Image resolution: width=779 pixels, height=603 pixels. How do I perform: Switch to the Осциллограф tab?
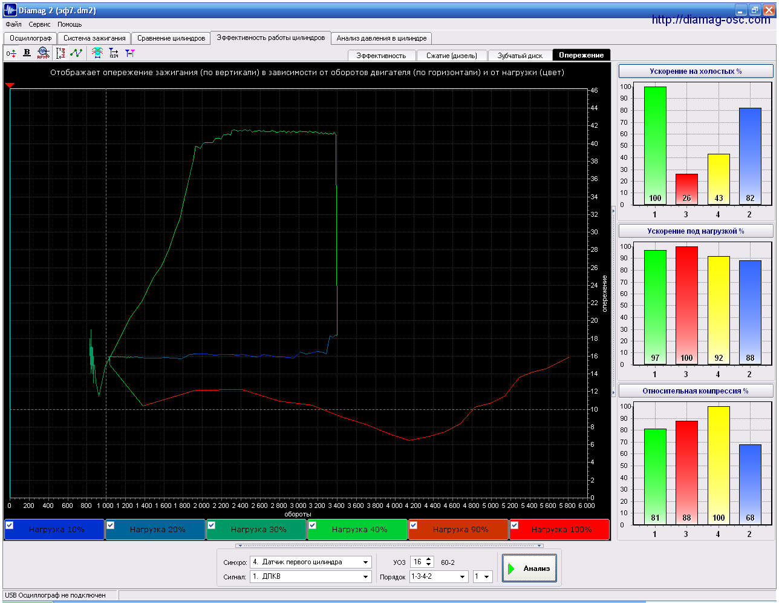31,38
